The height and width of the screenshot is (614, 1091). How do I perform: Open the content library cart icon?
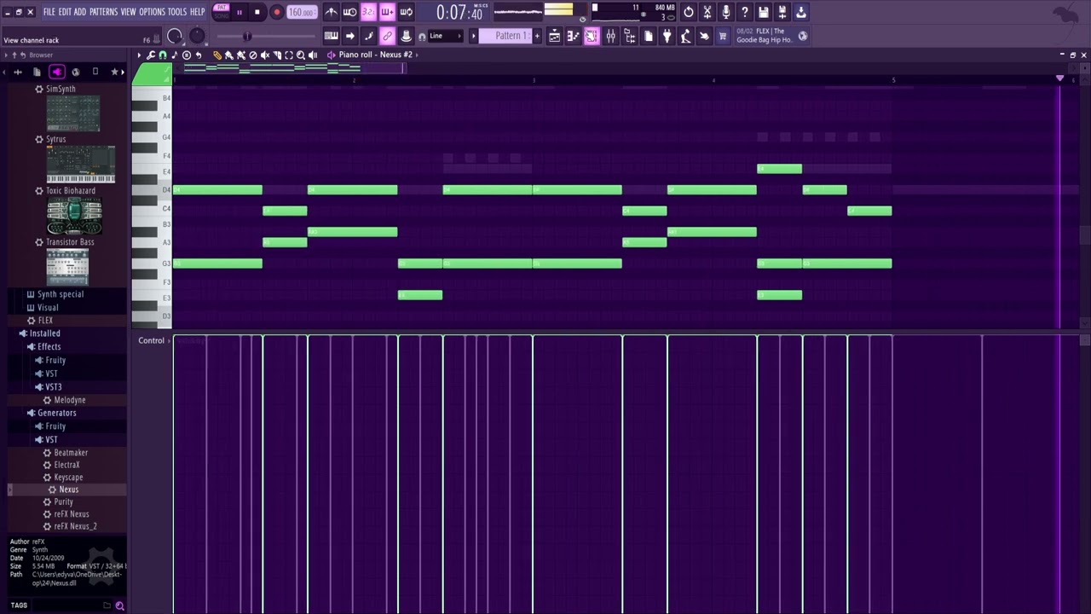[723, 36]
